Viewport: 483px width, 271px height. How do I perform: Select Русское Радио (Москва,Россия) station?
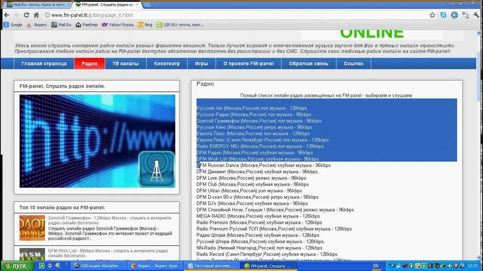tap(254, 114)
